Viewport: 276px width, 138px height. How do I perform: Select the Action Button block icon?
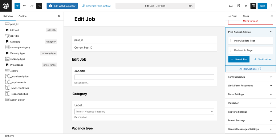tap(7, 100)
